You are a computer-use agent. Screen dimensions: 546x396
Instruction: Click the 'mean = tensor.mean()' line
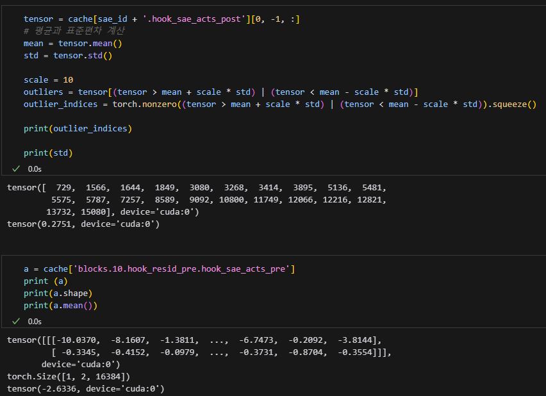(73, 44)
